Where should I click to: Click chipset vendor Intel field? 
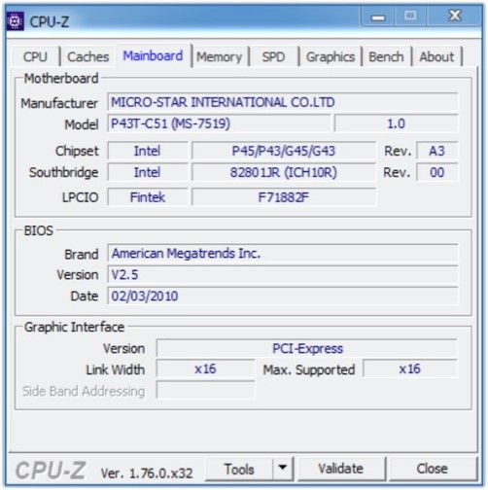[x=148, y=151]
